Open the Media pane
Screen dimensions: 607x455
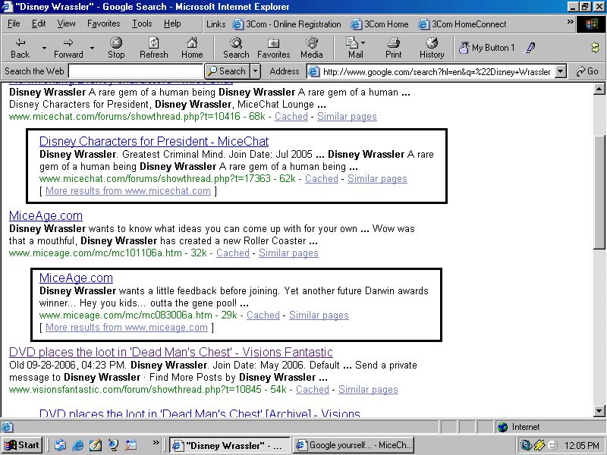pyautogui.click(x=311, y=48)
